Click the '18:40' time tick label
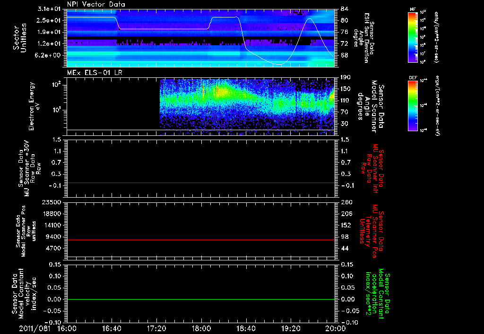The width and height of the screenshot is (484, 334). pyautogui.click(x=246, y=328)
